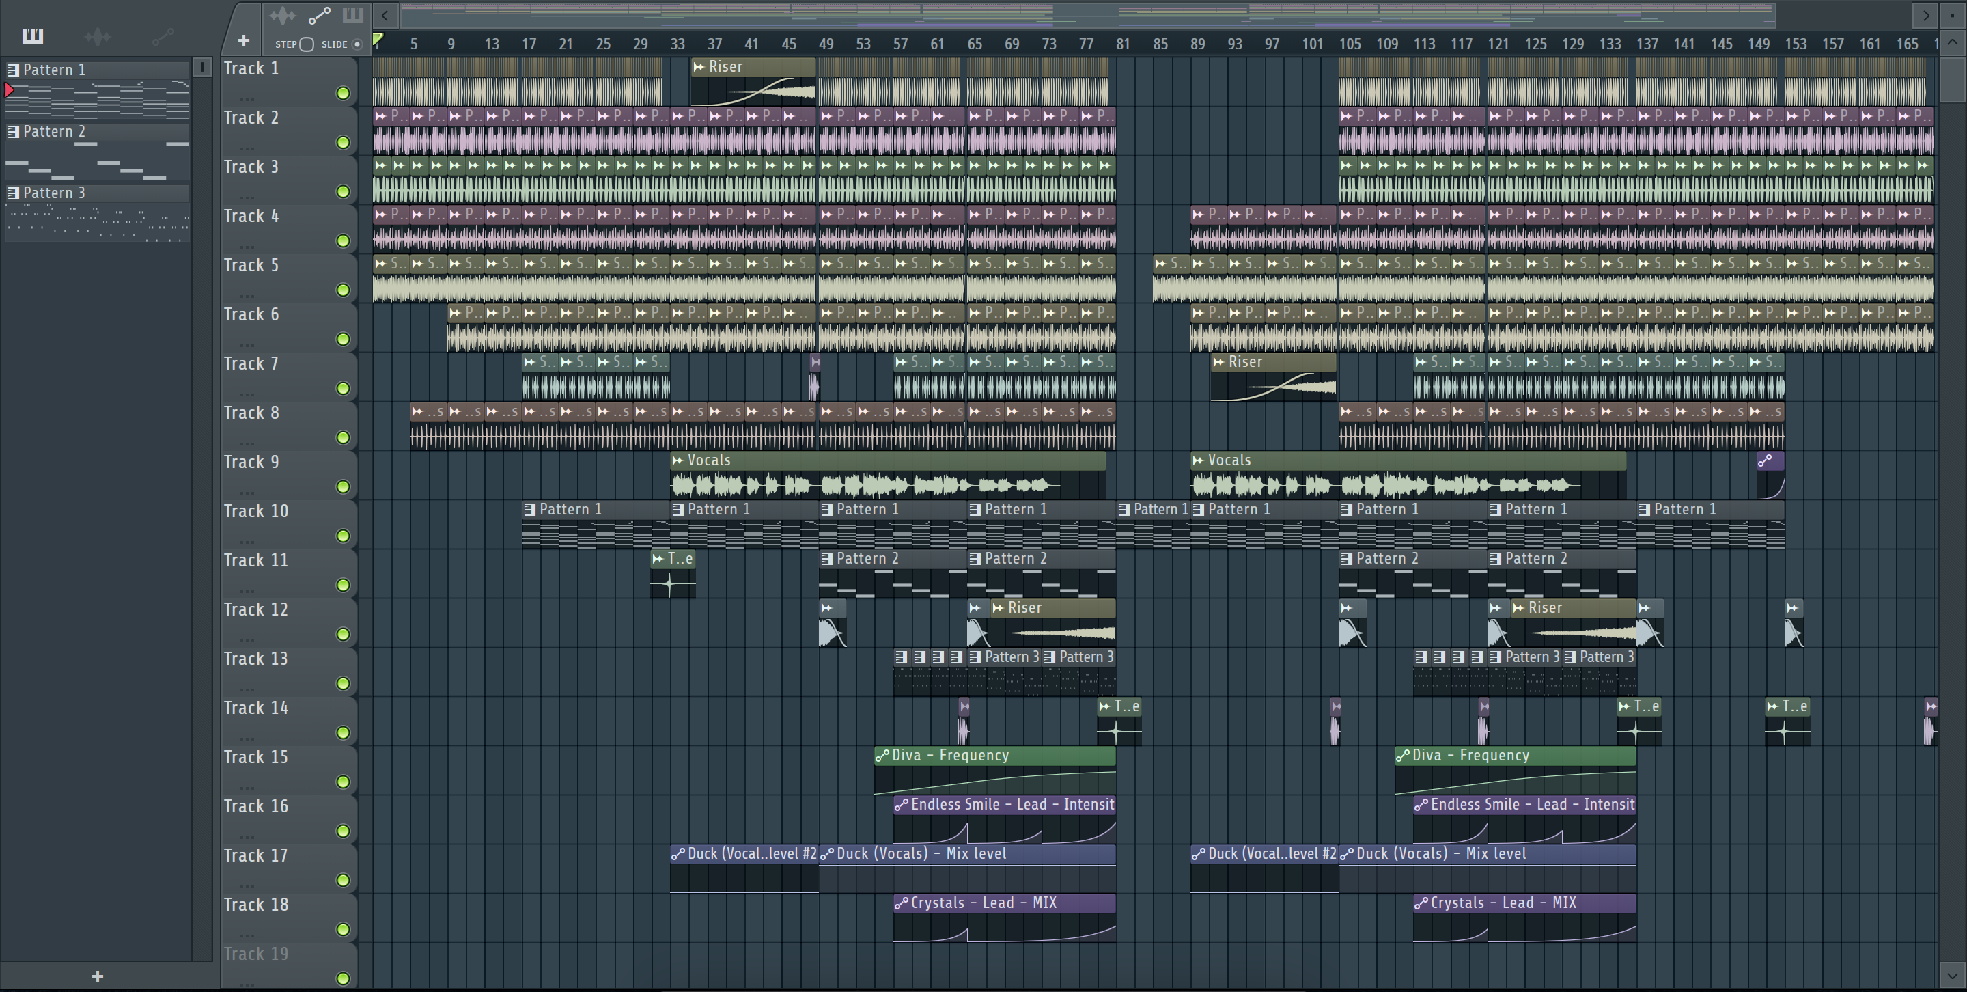Screen dimensions: 1967x992
Task: Click the left arrow on timeline overview
Action: pyautogui.click(x=385, y=15)
